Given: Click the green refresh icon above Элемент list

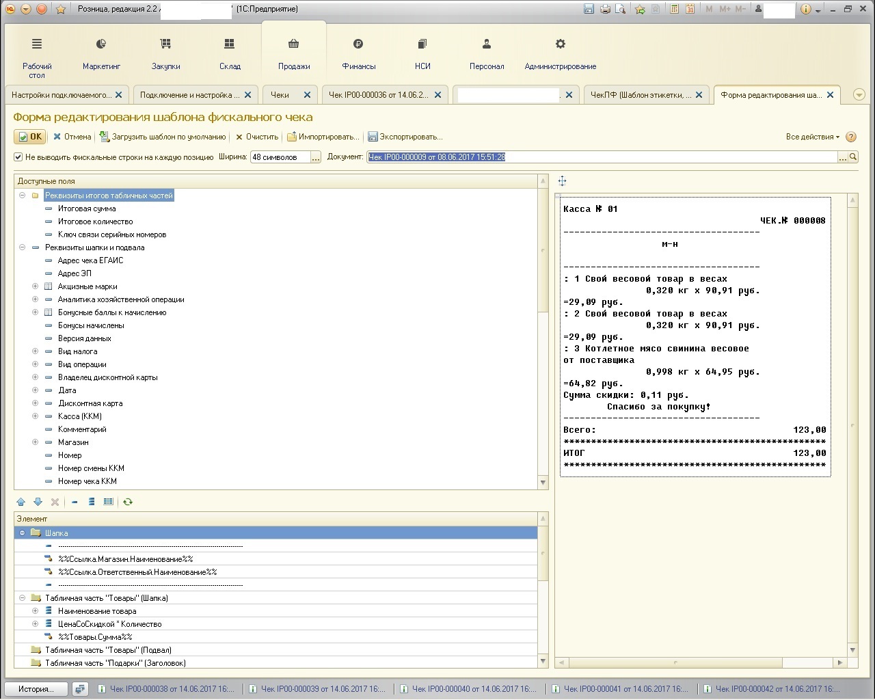Looking at the screenshot, I should (x=128, y=502).
